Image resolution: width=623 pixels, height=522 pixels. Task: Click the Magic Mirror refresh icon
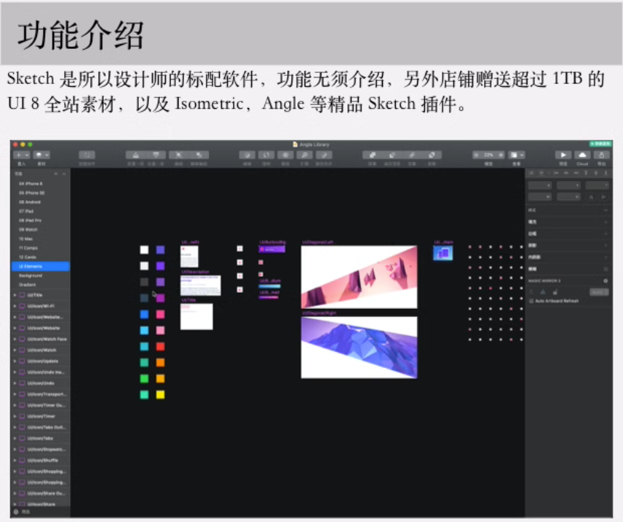(x=531, y=291)
